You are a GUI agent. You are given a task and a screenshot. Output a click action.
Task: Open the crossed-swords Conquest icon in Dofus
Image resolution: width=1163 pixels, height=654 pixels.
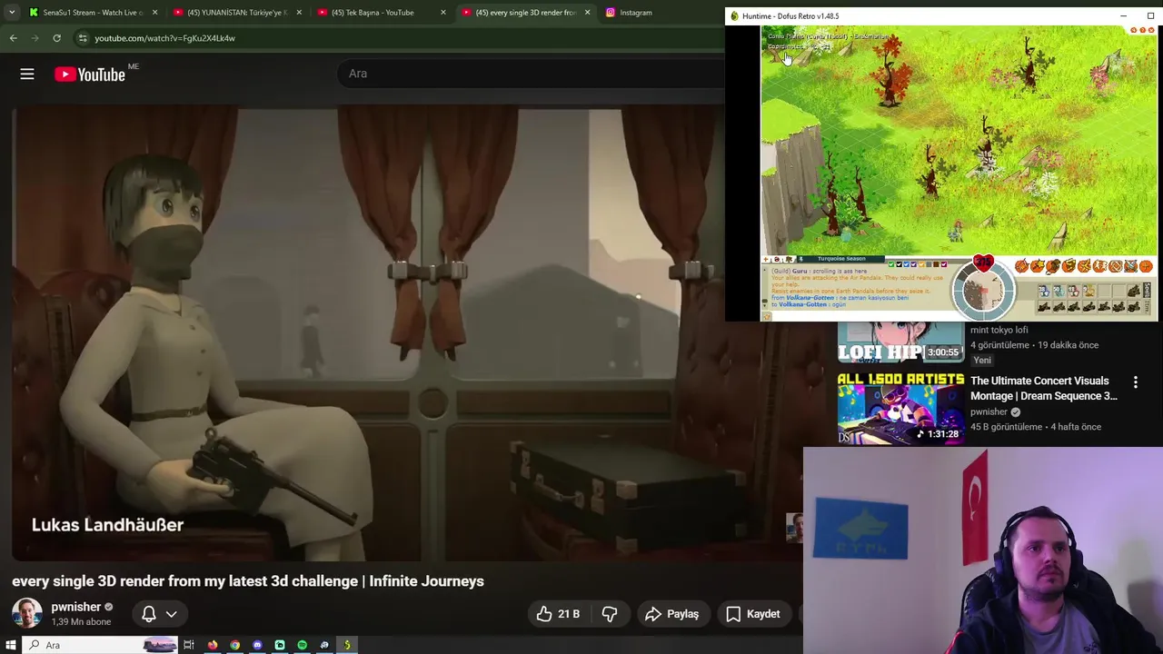[1131, 267]
